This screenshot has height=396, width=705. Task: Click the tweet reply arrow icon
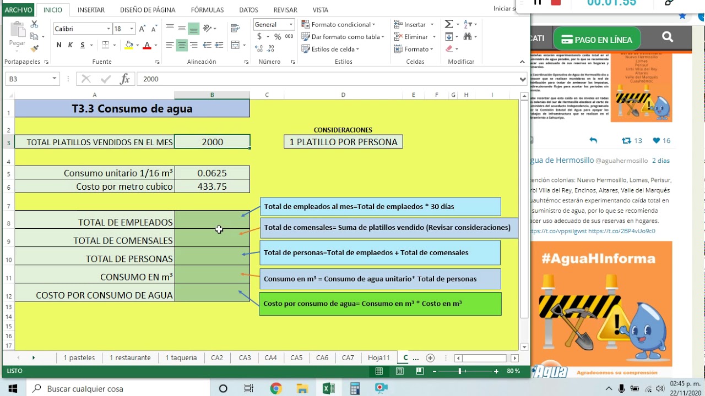[x=593, y=141]
